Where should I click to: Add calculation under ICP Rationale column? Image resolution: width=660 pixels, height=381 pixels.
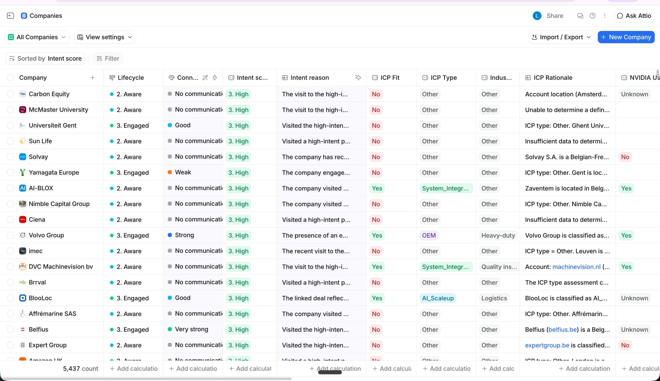click(x=584, y=368)
